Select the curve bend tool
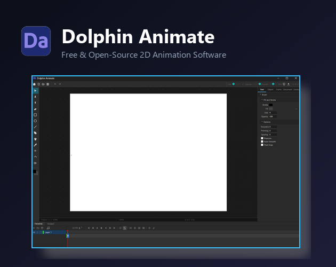 click(x=35, y=157)
